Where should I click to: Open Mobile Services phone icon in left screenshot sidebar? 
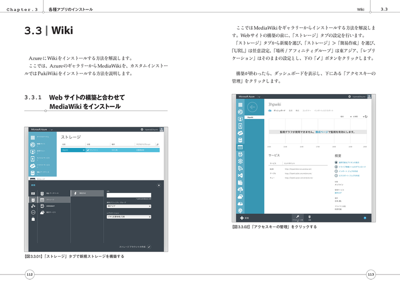(32, 158)
